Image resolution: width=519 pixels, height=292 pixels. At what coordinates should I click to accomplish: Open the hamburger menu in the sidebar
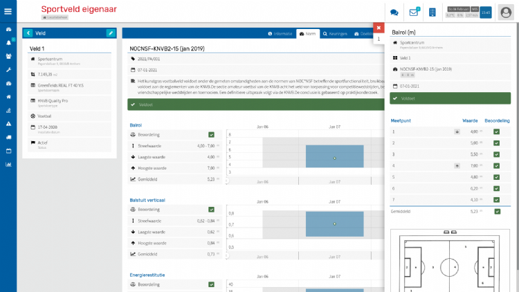8,11
